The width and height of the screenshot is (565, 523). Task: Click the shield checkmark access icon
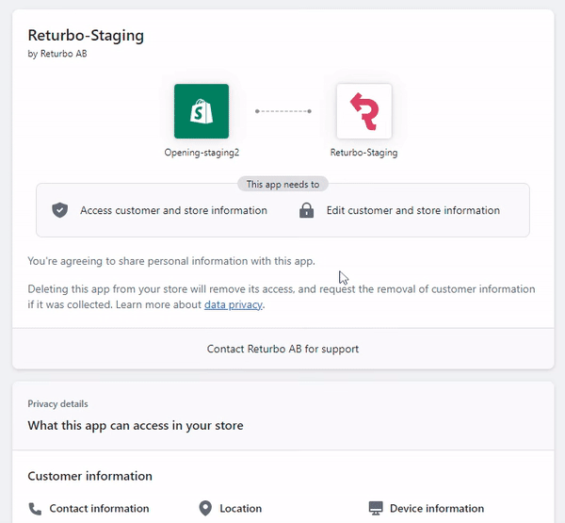60,210
